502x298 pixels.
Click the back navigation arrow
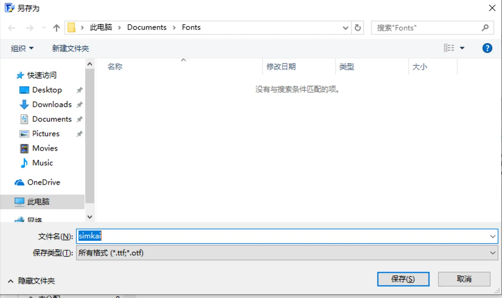(x=12, y=28)
